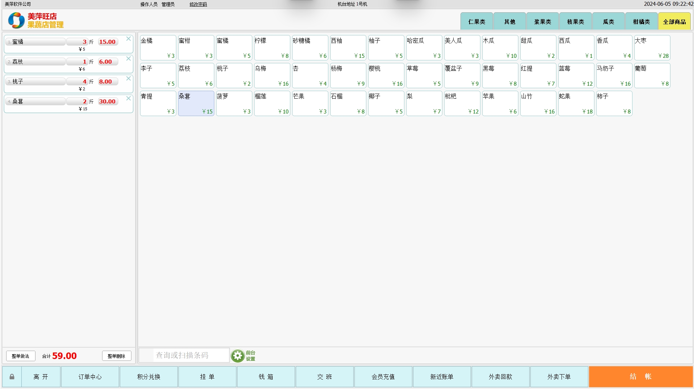This screenshot has width=694, height=389.
Task: Edit quantity field of 蜜橘 row
Action: click(x=77, y=42)
